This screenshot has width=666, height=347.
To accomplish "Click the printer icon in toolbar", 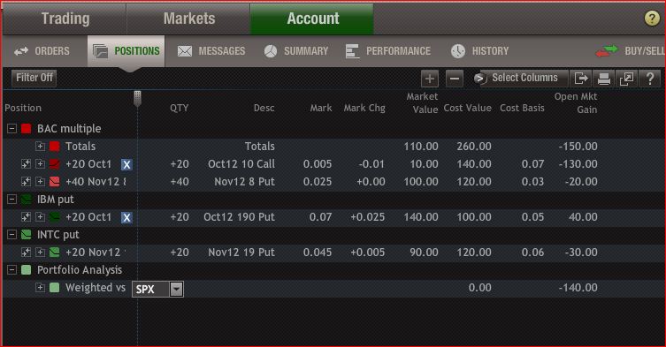I will (603, 79).
